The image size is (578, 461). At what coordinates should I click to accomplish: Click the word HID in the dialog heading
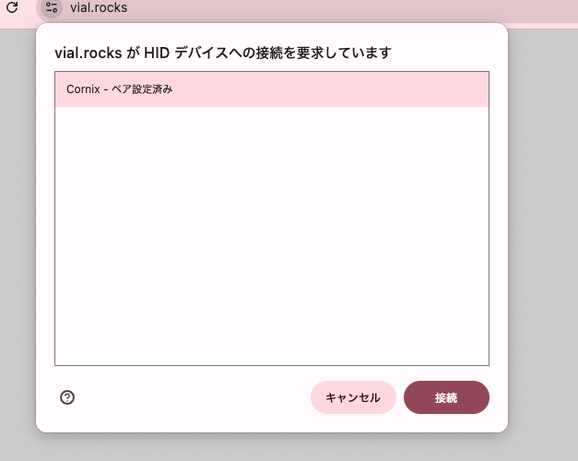pyautogui.click(x=157, y=53)
